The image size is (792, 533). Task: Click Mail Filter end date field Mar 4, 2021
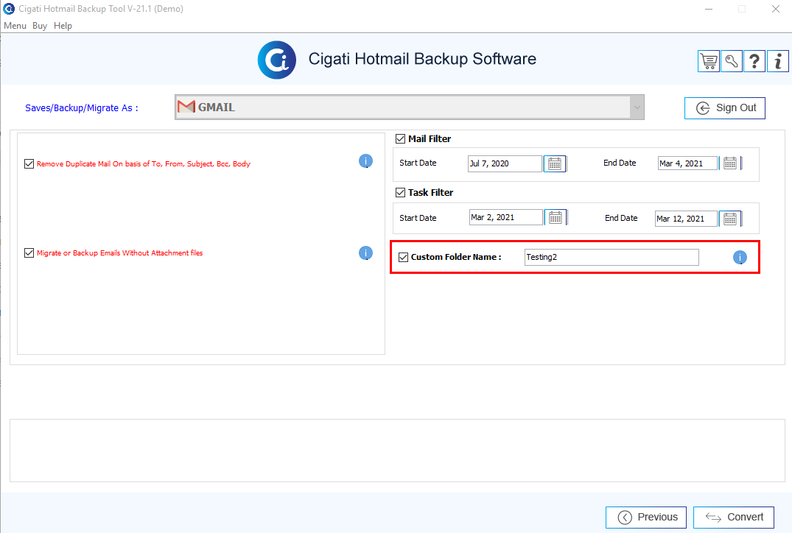(687, 163)
